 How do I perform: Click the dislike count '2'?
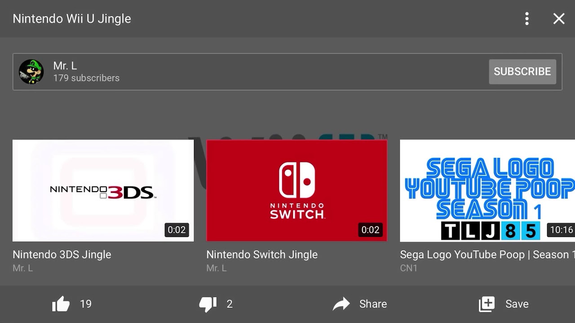[x=230, y=304]
